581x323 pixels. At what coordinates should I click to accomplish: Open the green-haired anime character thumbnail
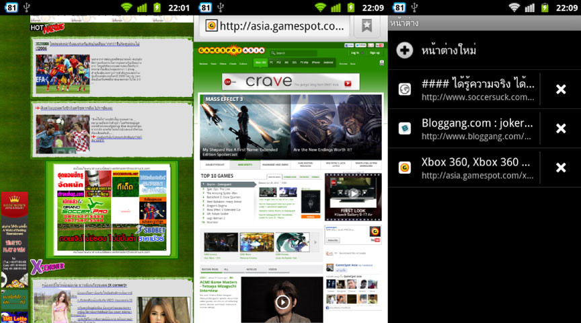click(x=293, y=242)
